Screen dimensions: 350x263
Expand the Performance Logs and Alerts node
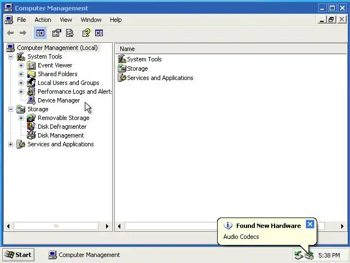(x=21, y=92)
